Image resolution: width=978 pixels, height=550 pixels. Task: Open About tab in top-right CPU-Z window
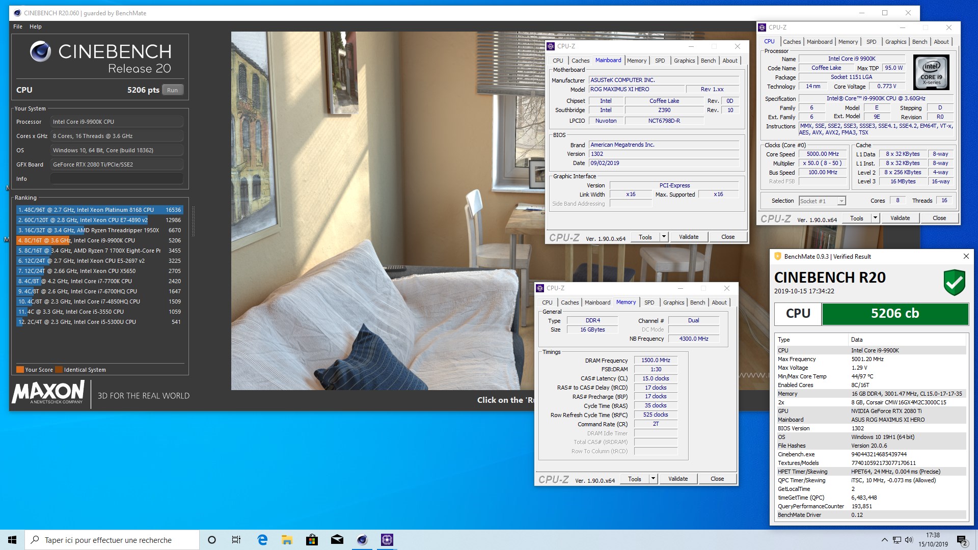(x=941, y=42)
